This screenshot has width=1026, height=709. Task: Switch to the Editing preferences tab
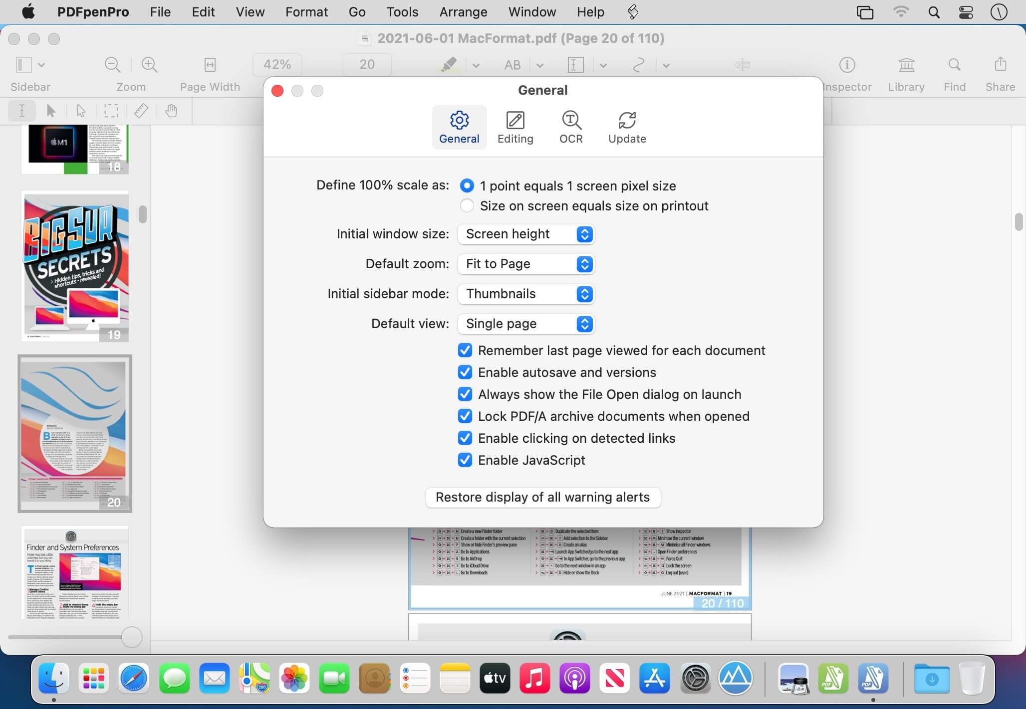pyautogui.click(x=515, y=128)
